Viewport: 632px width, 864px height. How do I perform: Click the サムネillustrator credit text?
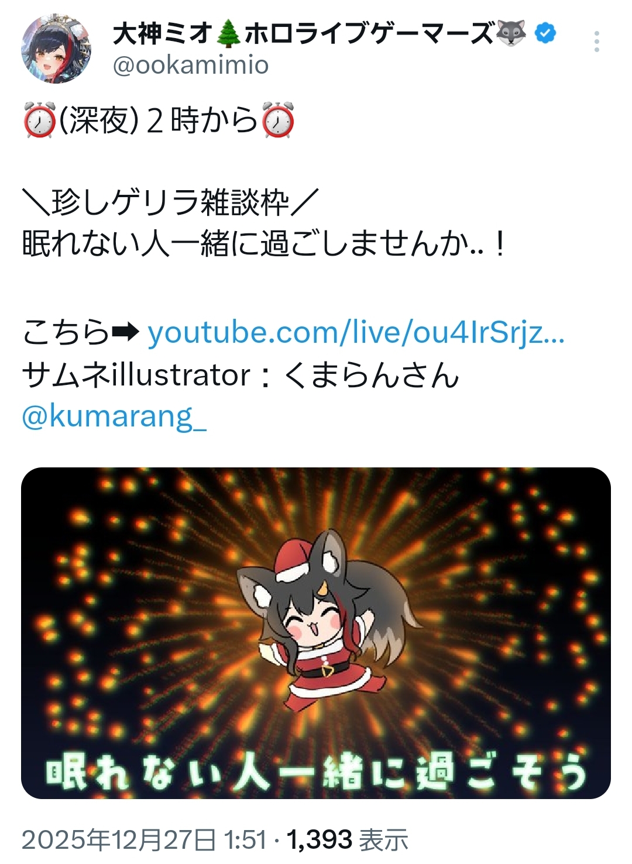(240, 375)
